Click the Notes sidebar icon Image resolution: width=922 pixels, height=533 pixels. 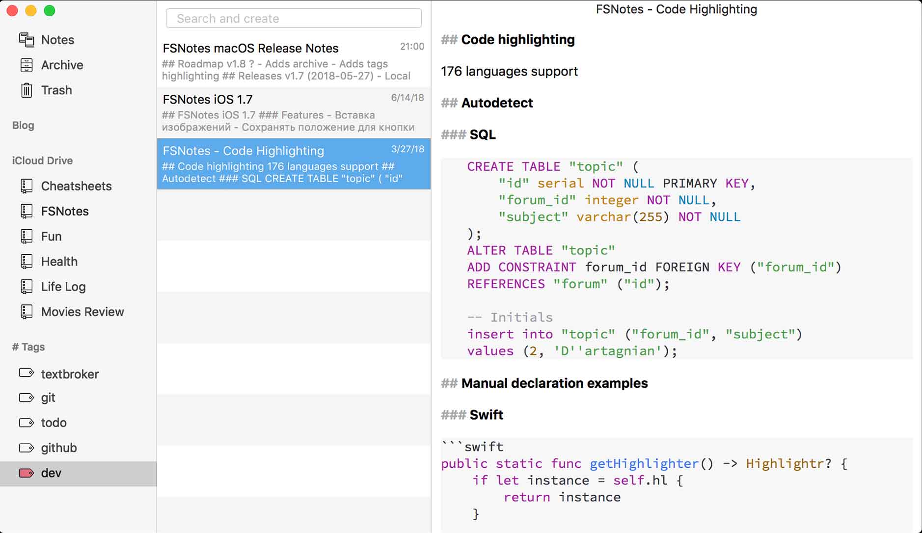pos(27,40)
